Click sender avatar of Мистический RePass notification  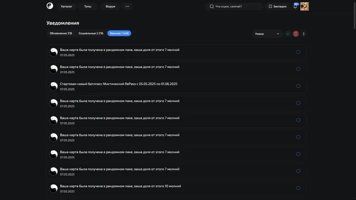54,86
